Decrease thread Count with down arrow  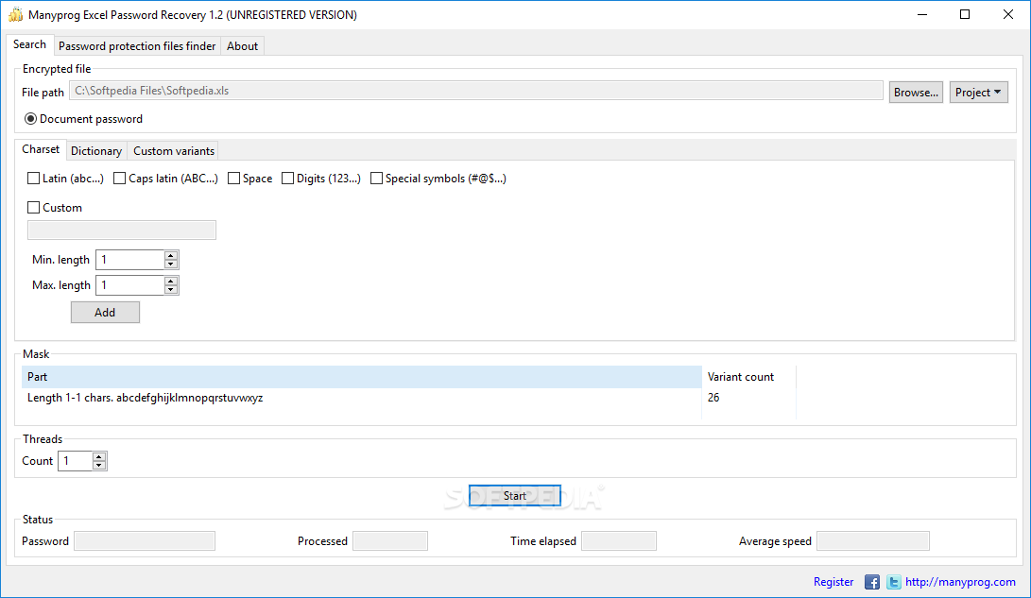98,465
